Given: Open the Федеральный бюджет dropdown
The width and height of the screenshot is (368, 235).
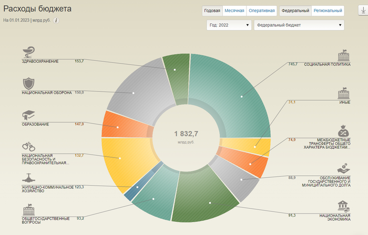Looking at the screenshot, I should tap(299, 25).
